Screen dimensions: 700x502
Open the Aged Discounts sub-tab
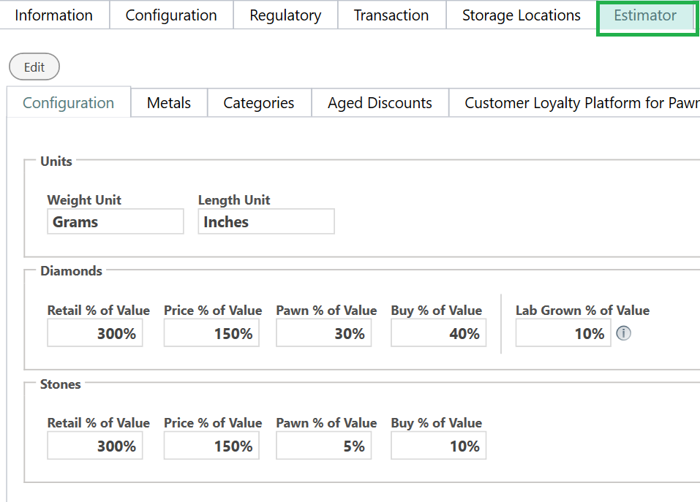pos(380,103)
